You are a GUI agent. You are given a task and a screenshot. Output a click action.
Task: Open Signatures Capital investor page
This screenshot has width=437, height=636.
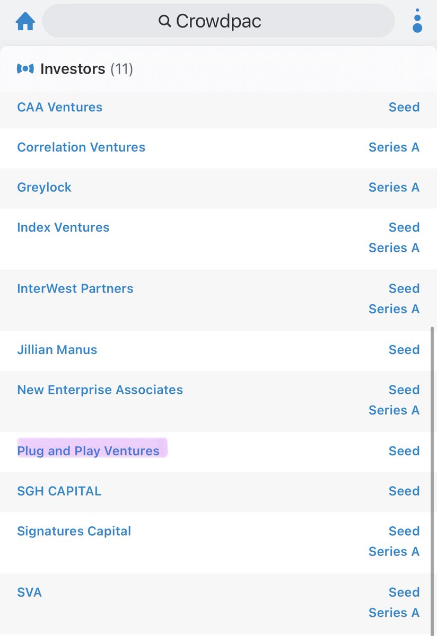(x=74, y=531)
